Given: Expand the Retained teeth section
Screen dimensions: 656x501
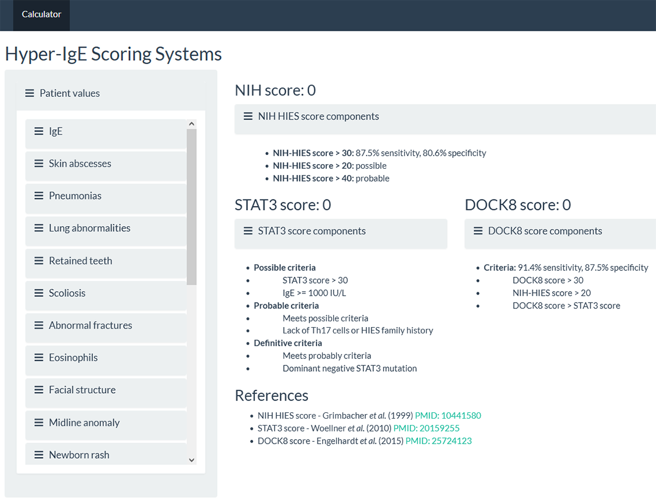Looking at the screenshot, I should (x=80, y=261).
